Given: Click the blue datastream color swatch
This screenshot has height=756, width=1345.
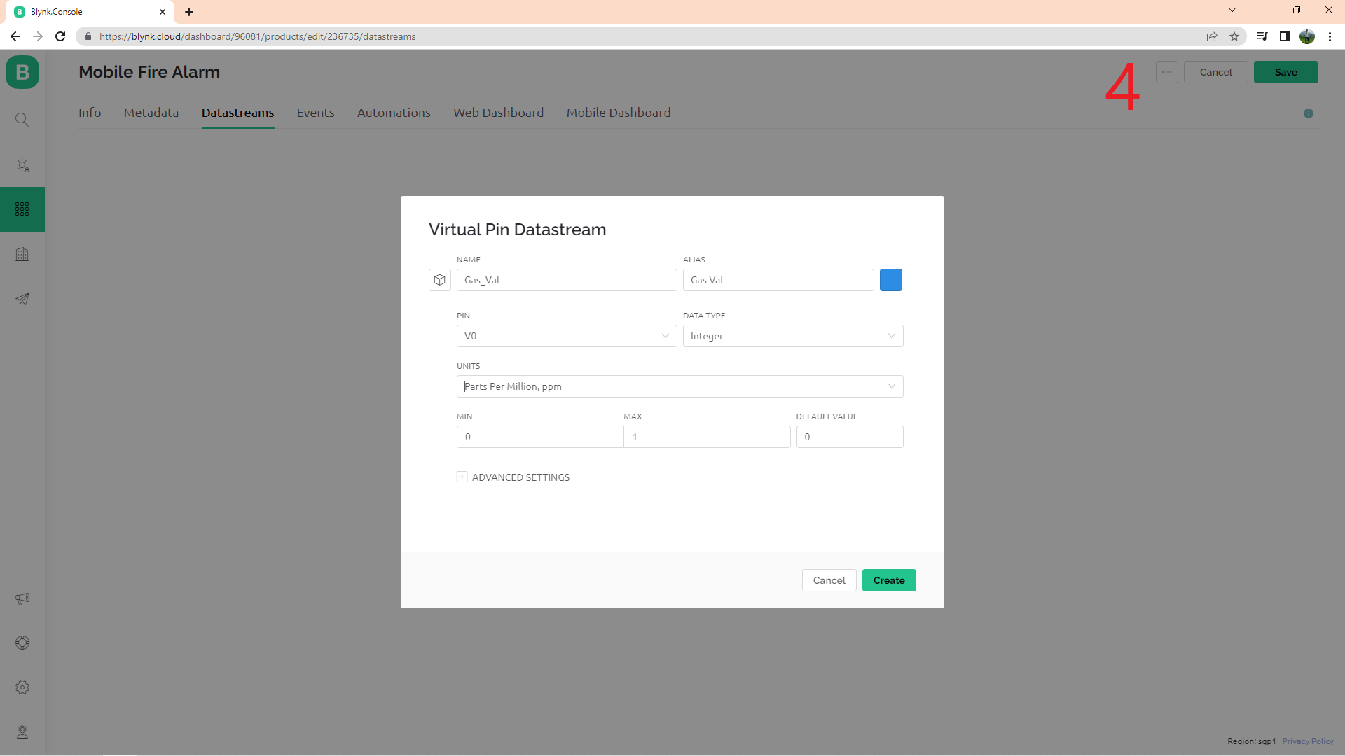Looking at the screenshot, I should (890, 280).
